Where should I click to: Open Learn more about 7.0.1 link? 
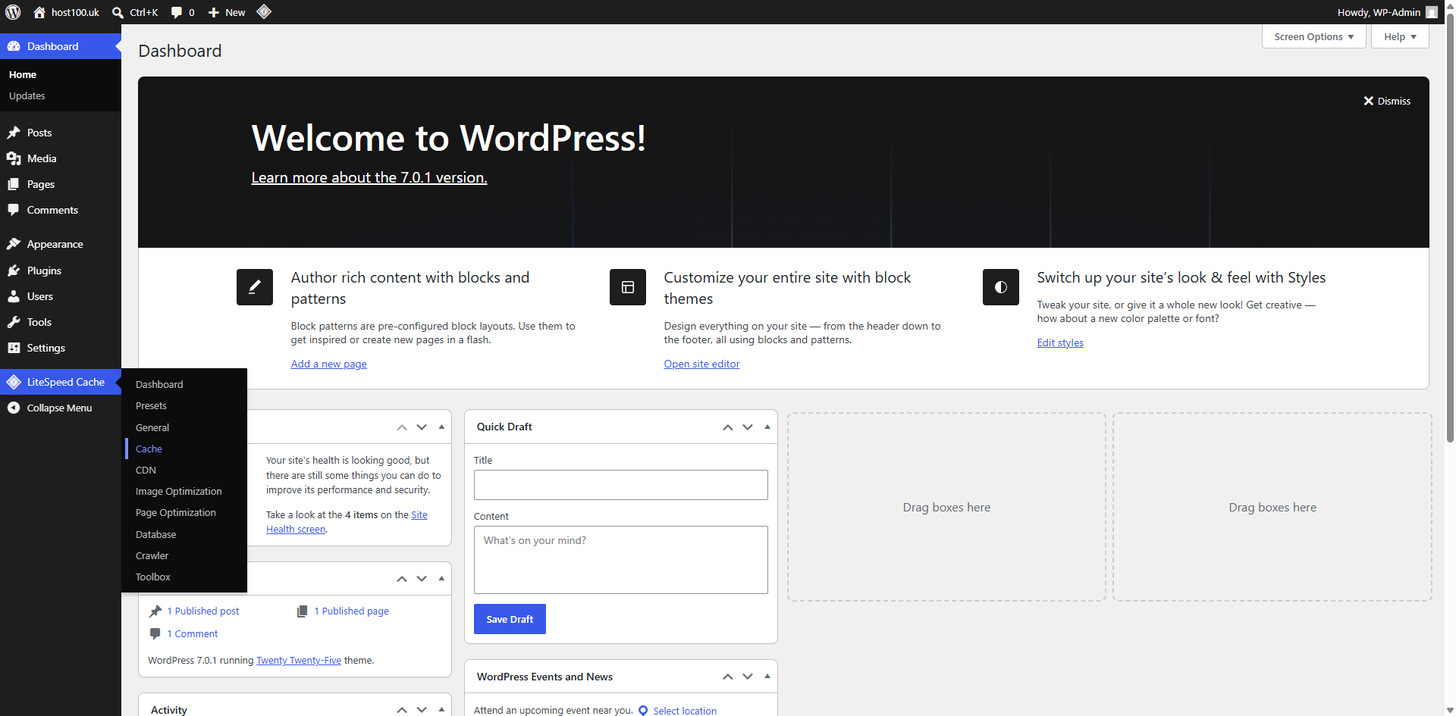pyautogui.click(x=369, y=177)
